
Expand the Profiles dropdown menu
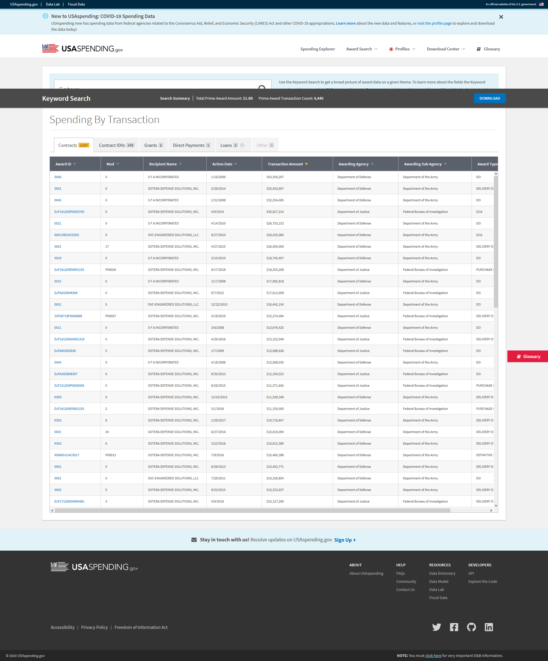402,49
